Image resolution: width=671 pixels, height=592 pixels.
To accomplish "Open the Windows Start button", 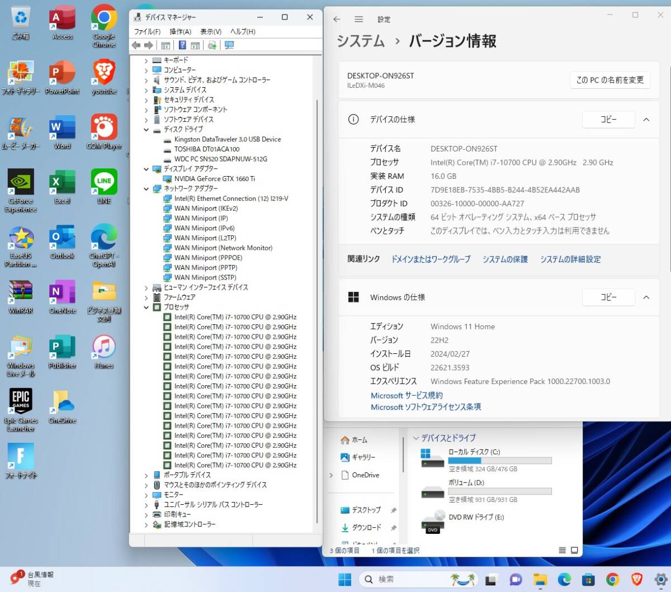I will pos(345,580).
